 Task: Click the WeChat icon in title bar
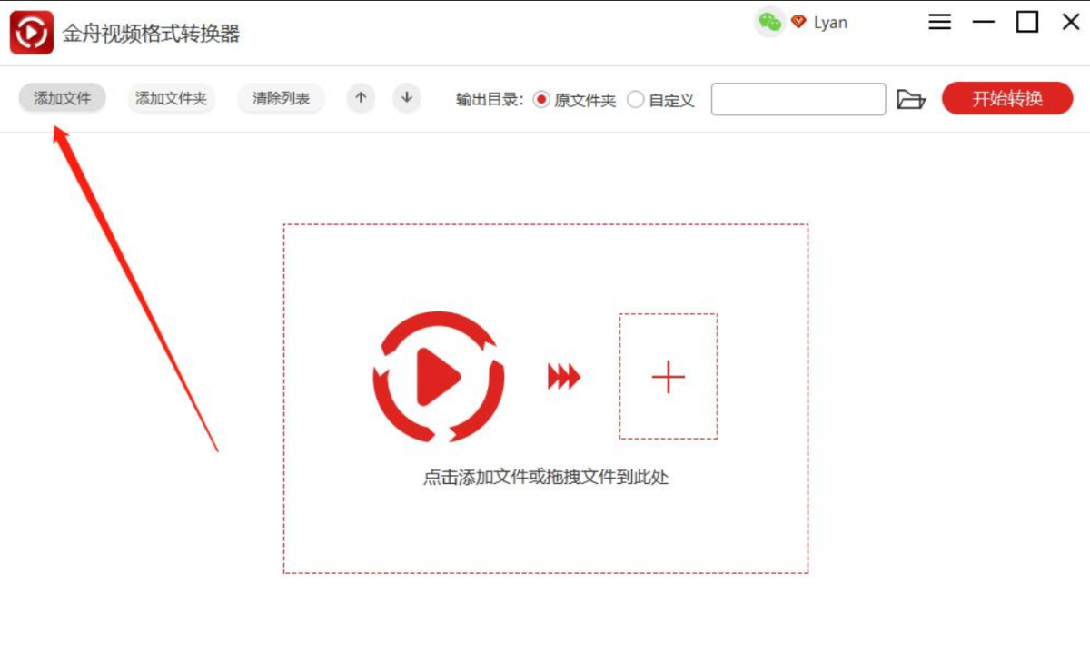769,21
